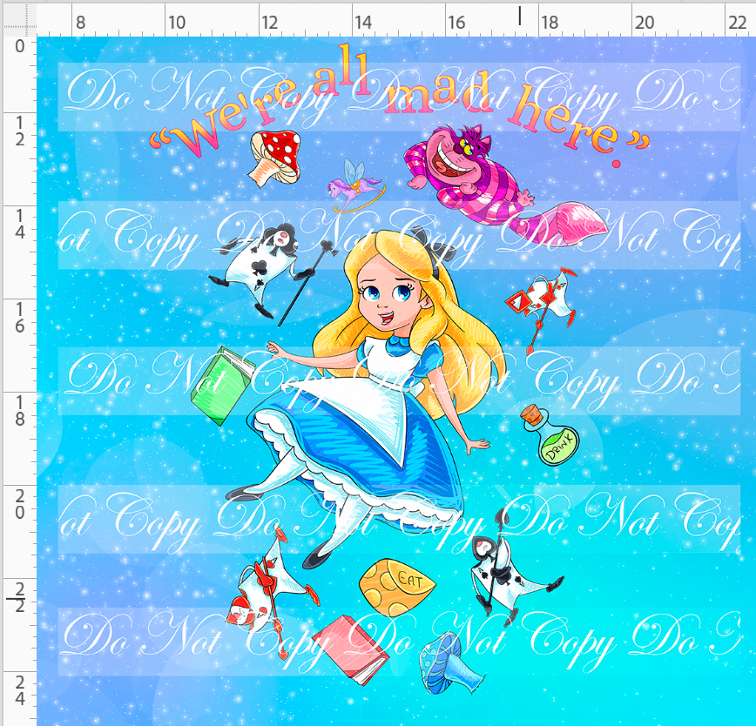
Task: Click the 16 mark on horizontal ruler
Action: (456, 23)
